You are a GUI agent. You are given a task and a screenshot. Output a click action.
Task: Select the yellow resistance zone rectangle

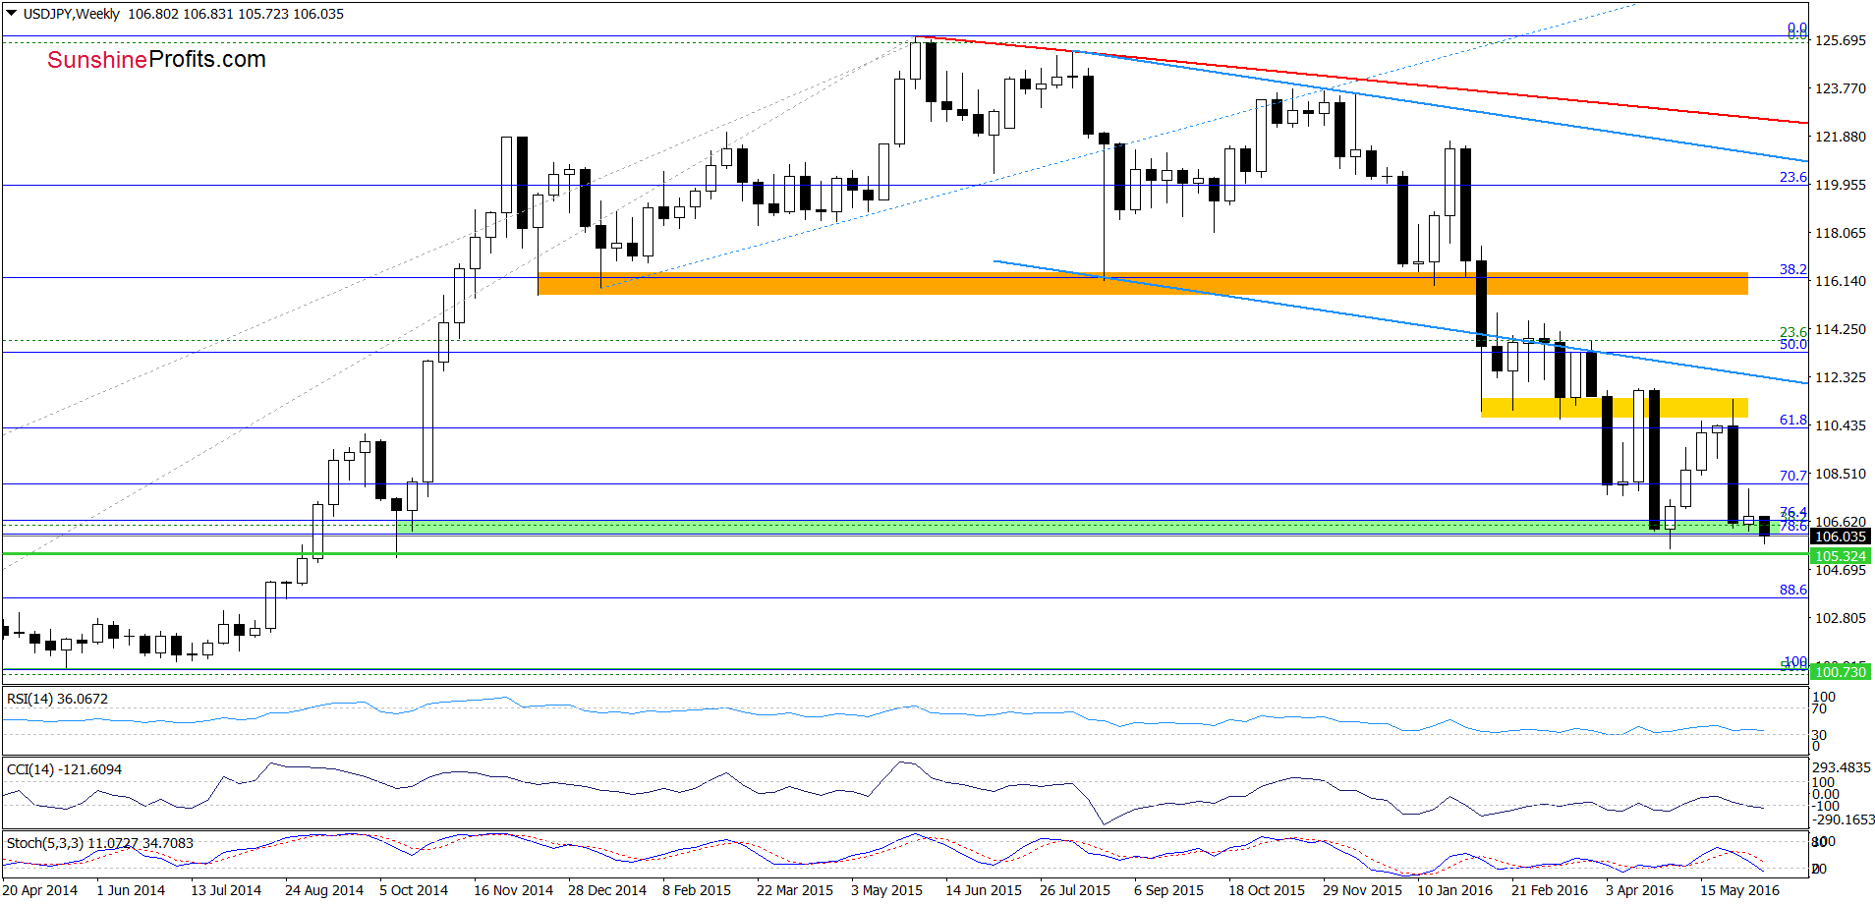click(1614, 407)
